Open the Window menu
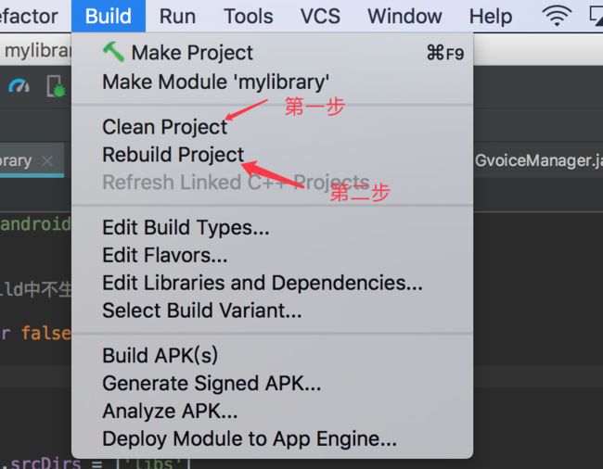This screenshot has height=469, width=603. point(404,16)
